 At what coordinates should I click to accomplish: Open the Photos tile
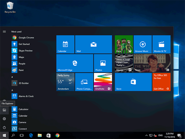(x=103, y=63)
